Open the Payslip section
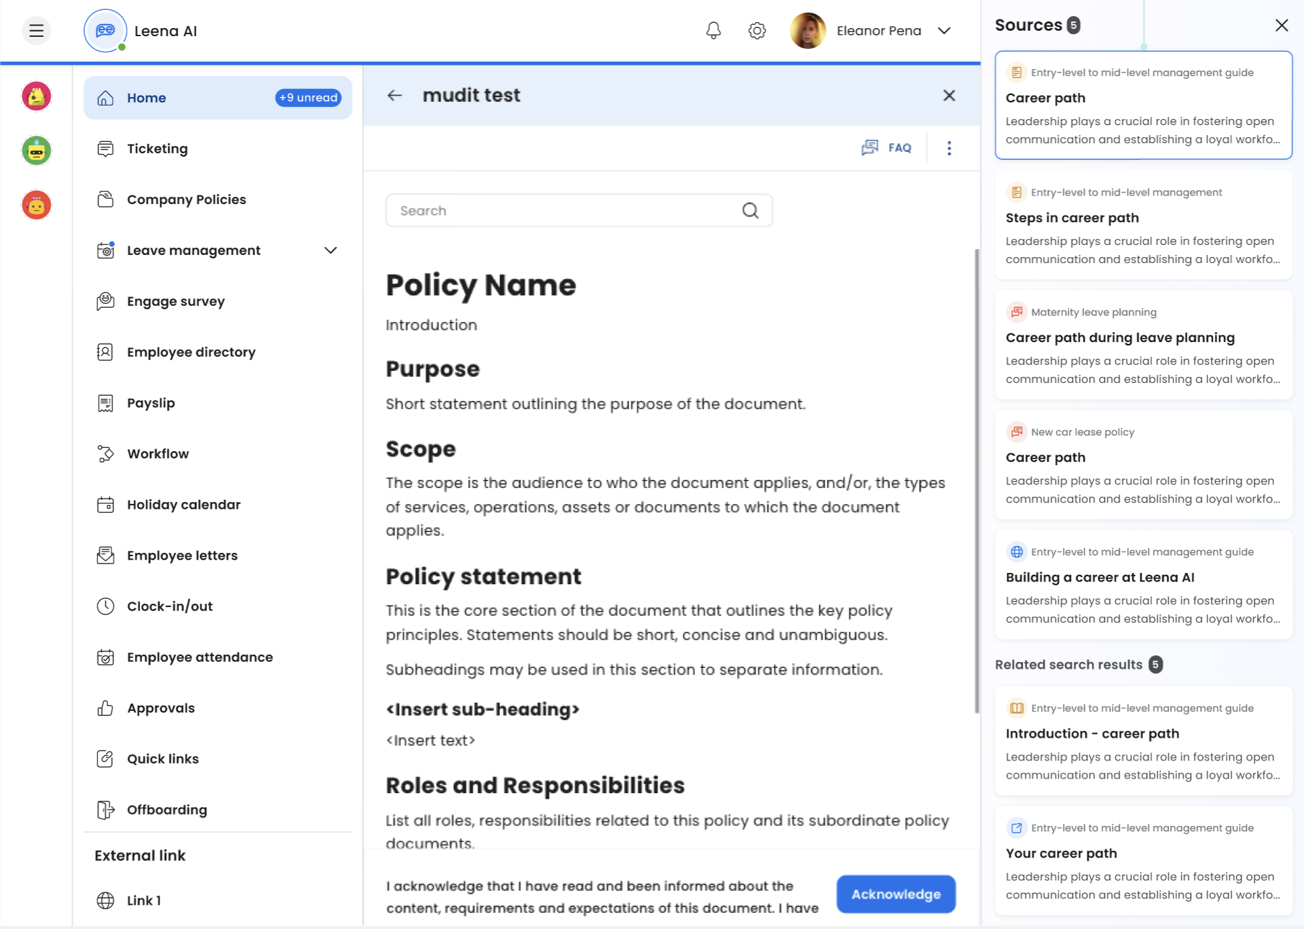Viewport: 1304px width, 929px height. (151, 403)
